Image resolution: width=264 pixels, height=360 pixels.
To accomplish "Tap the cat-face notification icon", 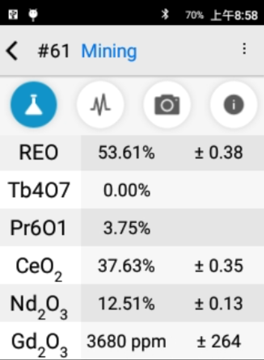I will [33, 15].
